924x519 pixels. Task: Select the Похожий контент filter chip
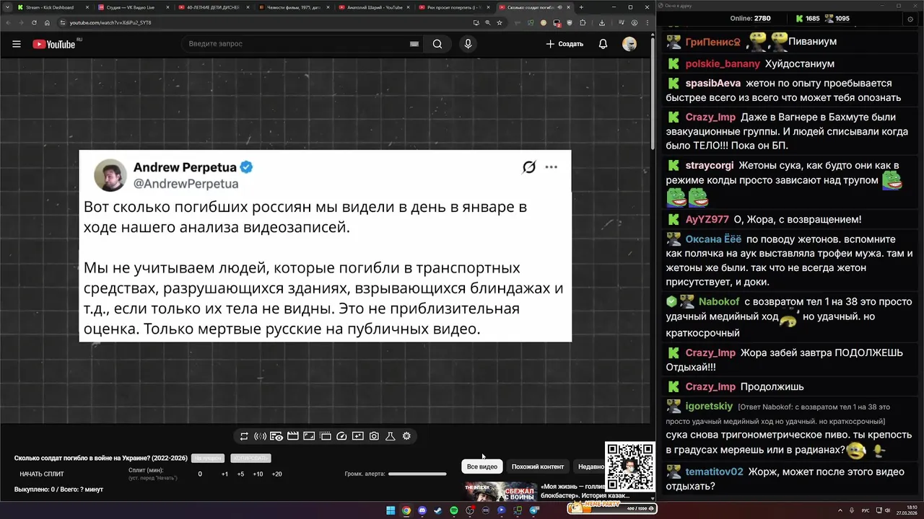pyautogui.click(x=538, y=466)
